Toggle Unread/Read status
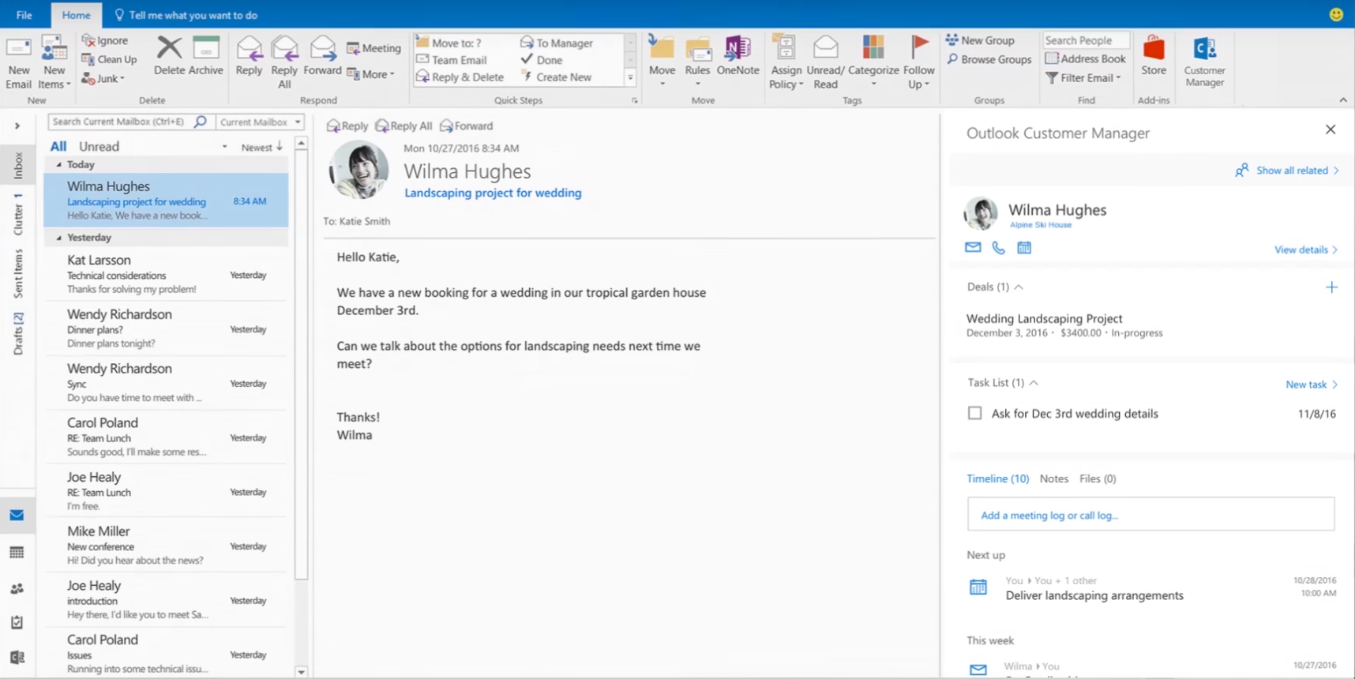Image resolution: width=1355 pixels, height=679 pixels. point(825,62)
